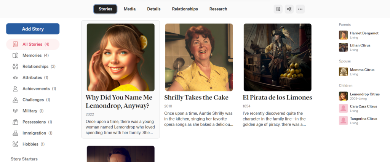
Task: Open "El Pirata de los Limones" title
Action: 277,98
